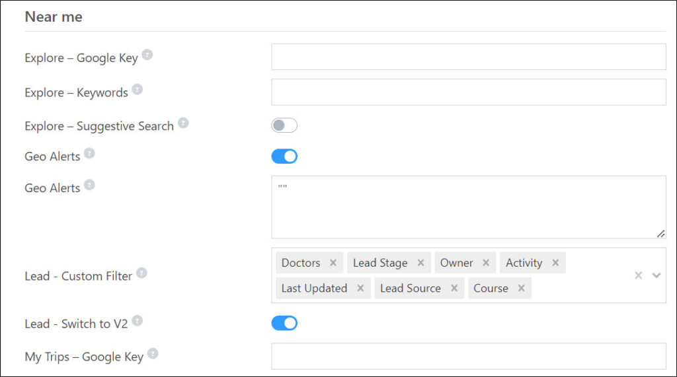
Task: Focus the Explore – Keywords input
Action: (469, 92)
